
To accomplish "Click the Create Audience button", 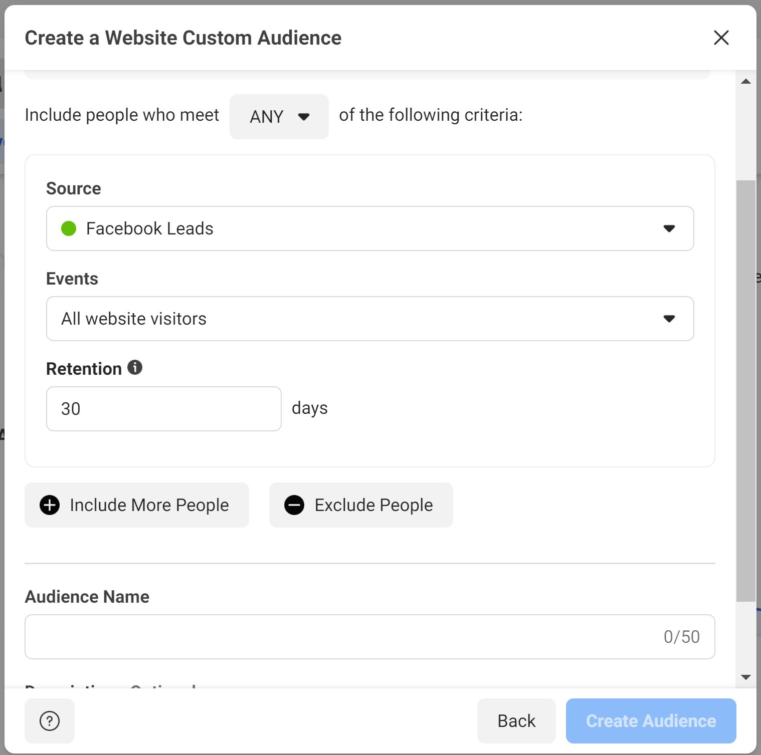I will [x=651, y=721].
